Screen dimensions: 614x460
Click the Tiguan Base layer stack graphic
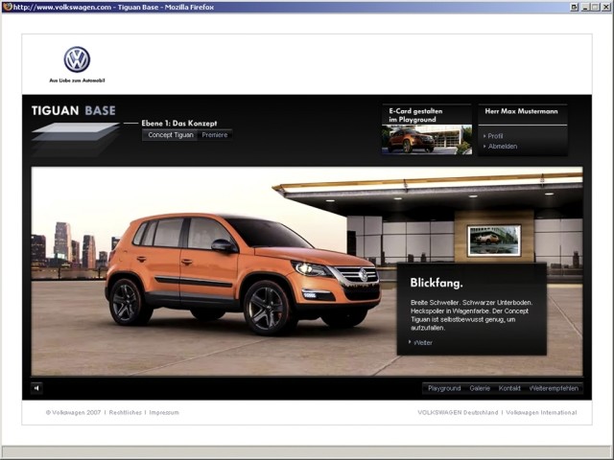75,139
